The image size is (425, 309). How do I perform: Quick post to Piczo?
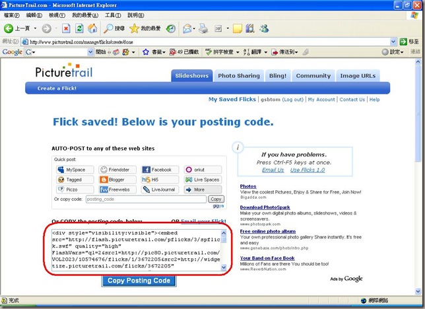(x=75, y=189)
